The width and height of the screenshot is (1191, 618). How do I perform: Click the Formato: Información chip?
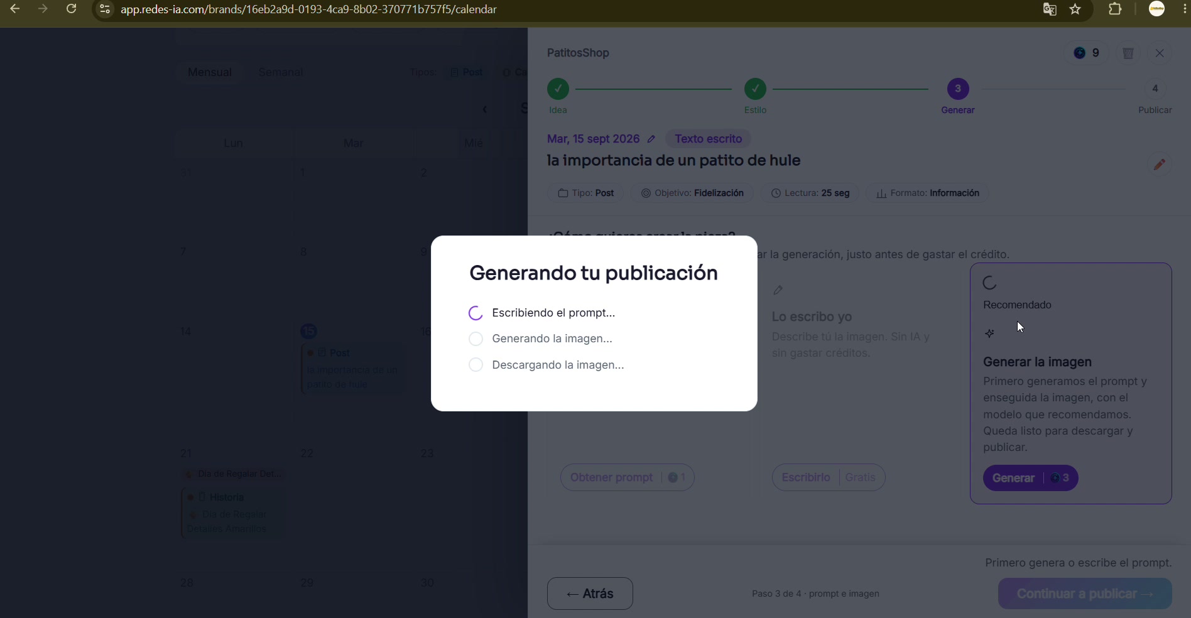(927, 193)
